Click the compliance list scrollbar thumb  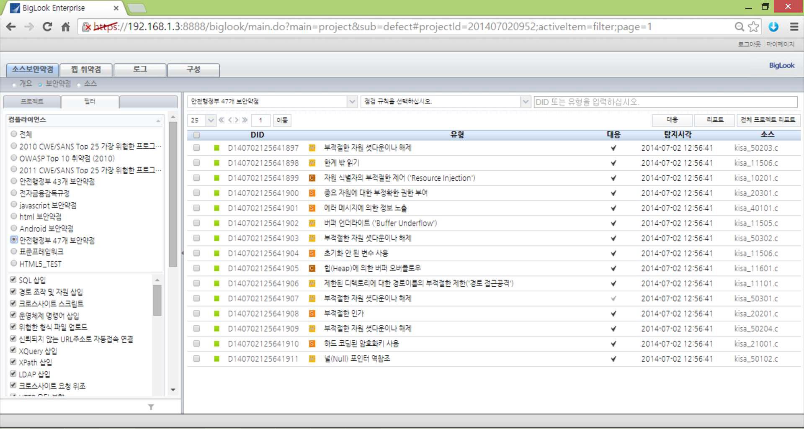point(173,194)
